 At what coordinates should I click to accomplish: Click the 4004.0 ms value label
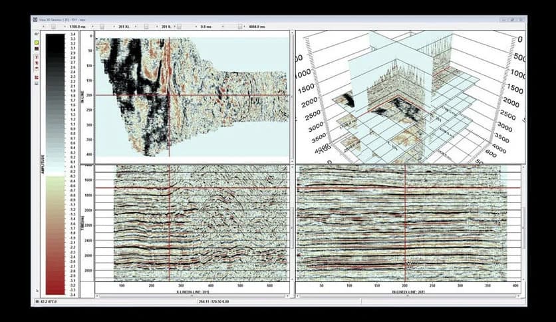point(257,27)
